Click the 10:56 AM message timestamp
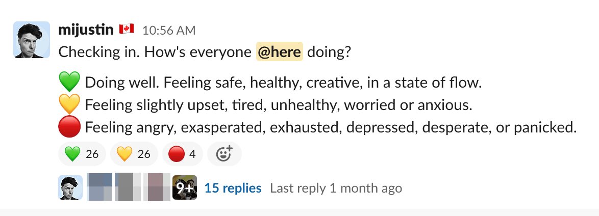599x216 pixels. (169, 31)
